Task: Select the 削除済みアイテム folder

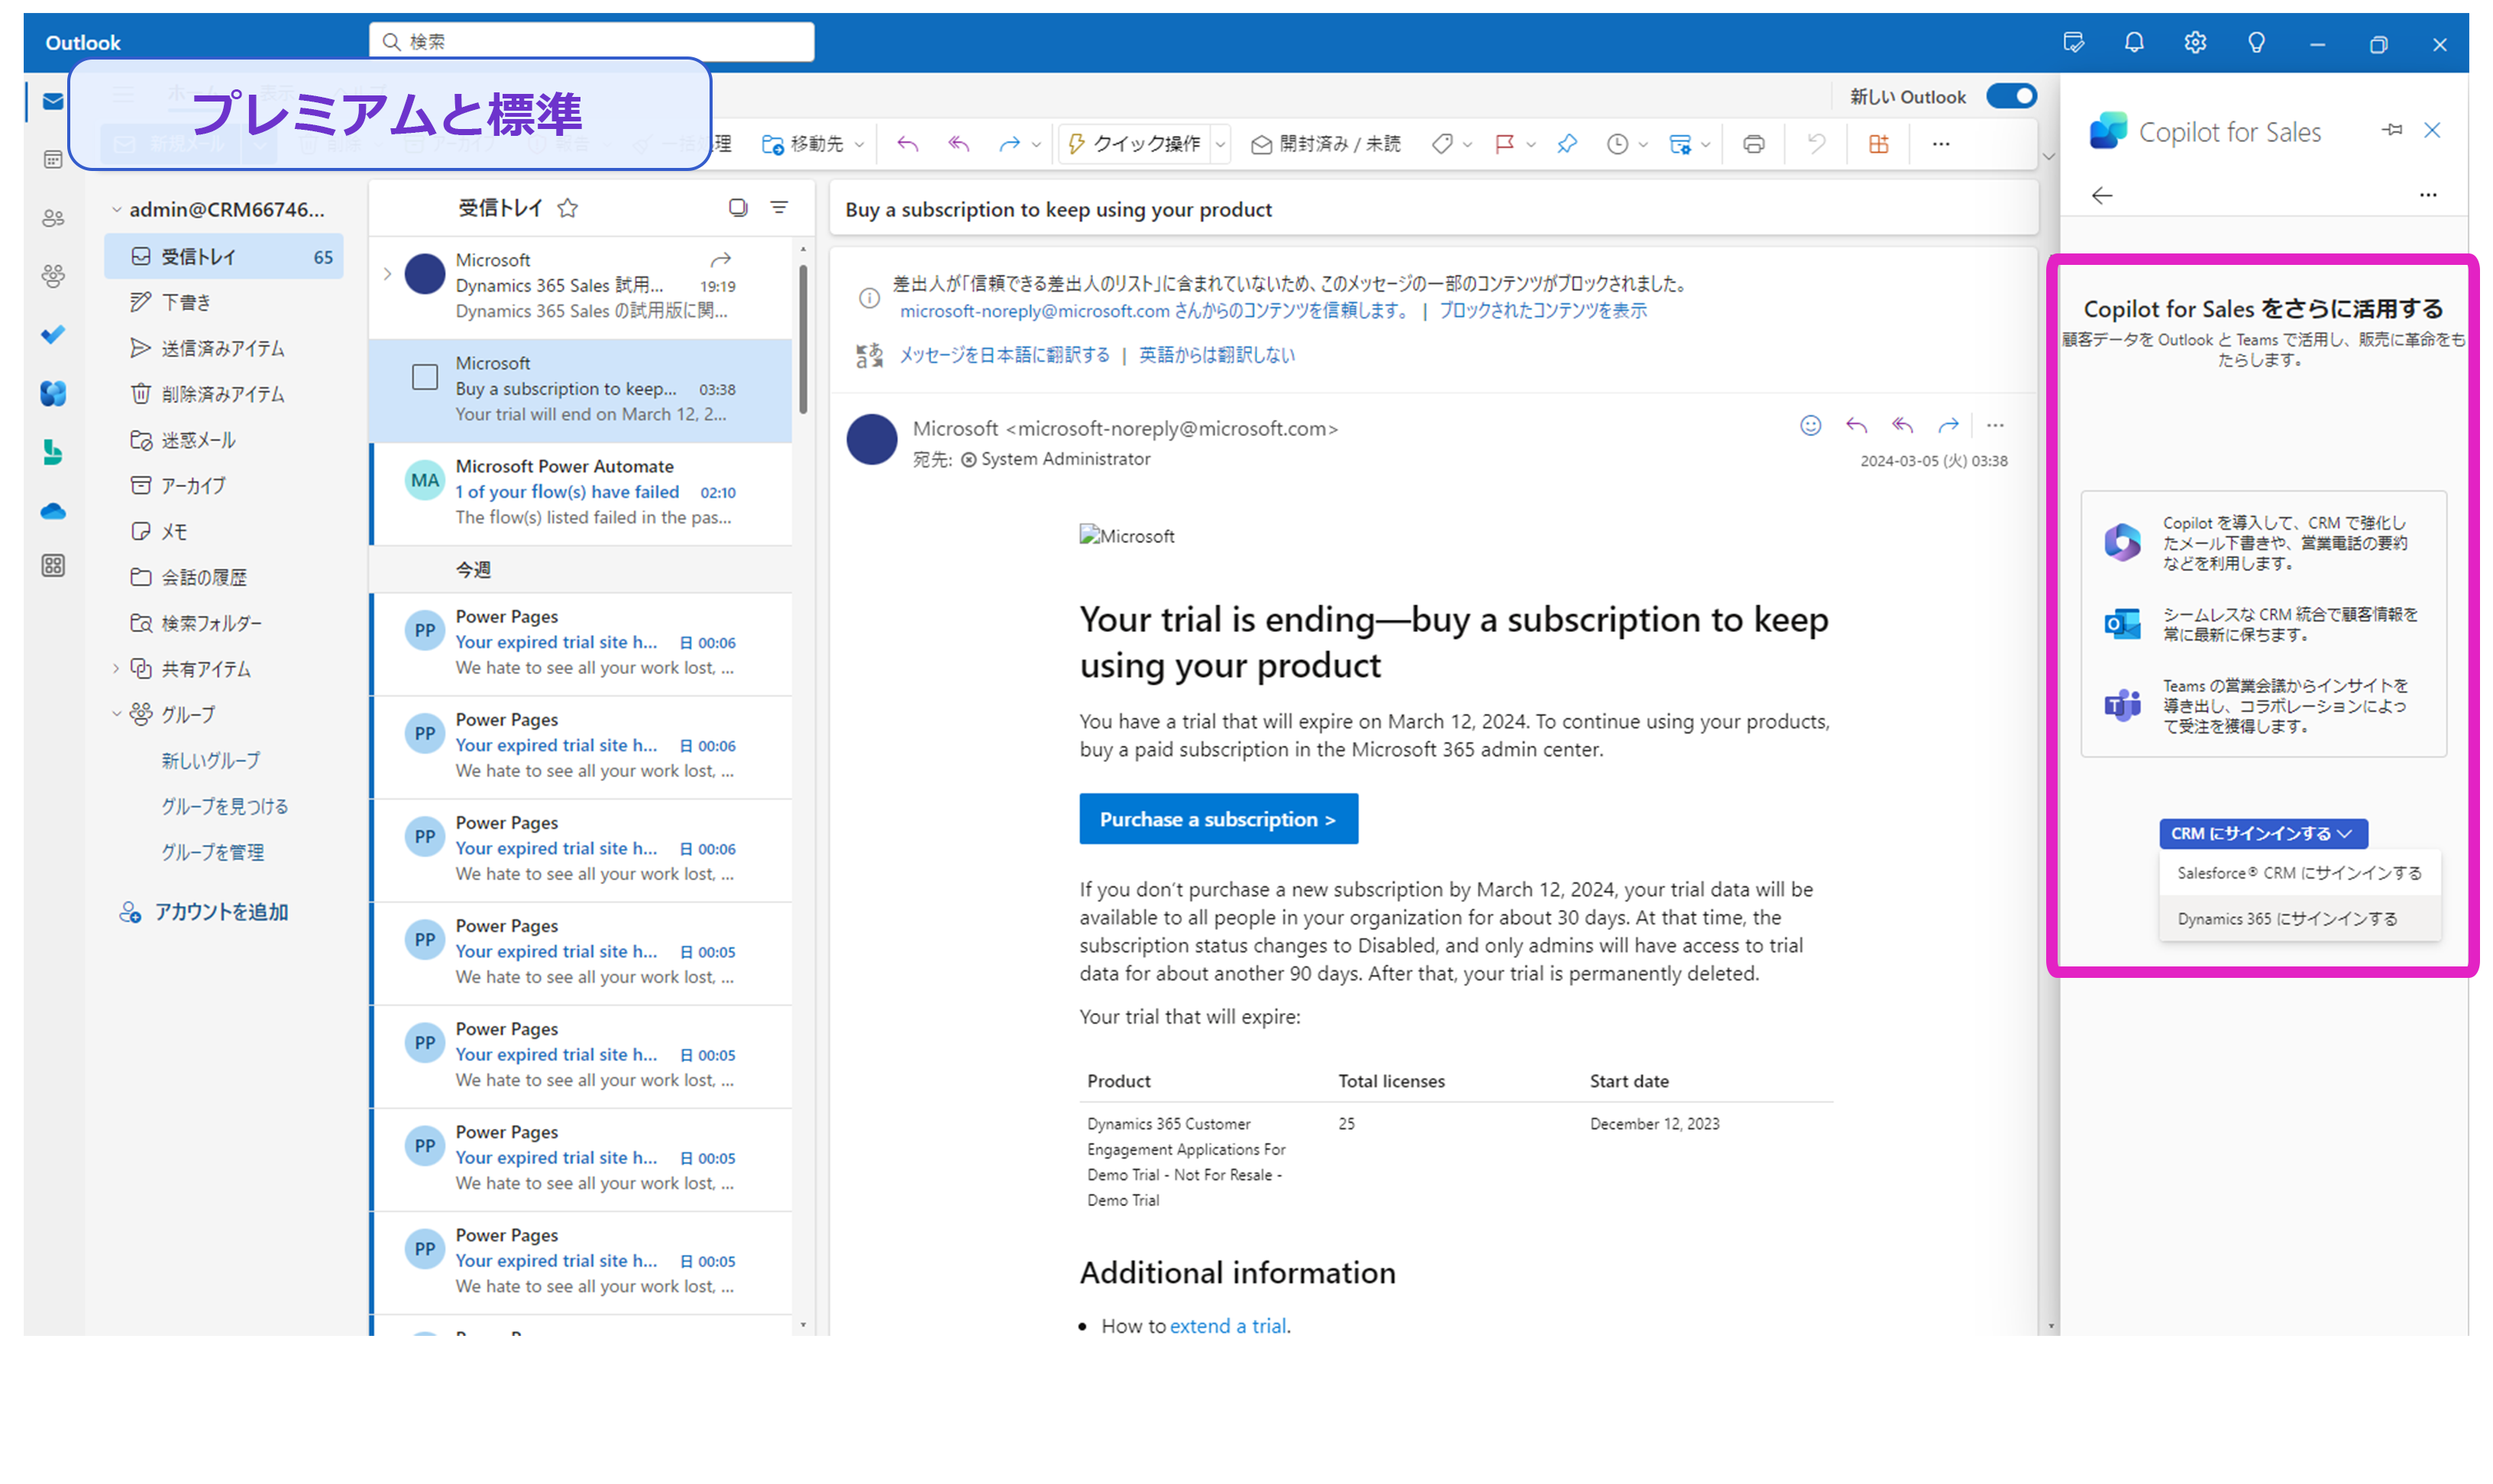Action: click(x=224, y=394)
